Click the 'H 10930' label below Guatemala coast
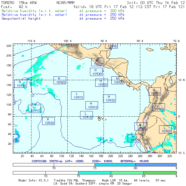The image size is (186, 186). [x=96, y=72]
